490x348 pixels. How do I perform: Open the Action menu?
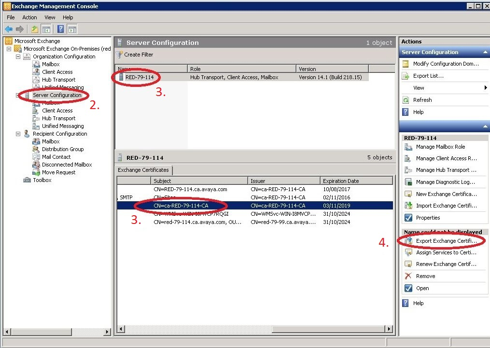(x=29, y=17)
